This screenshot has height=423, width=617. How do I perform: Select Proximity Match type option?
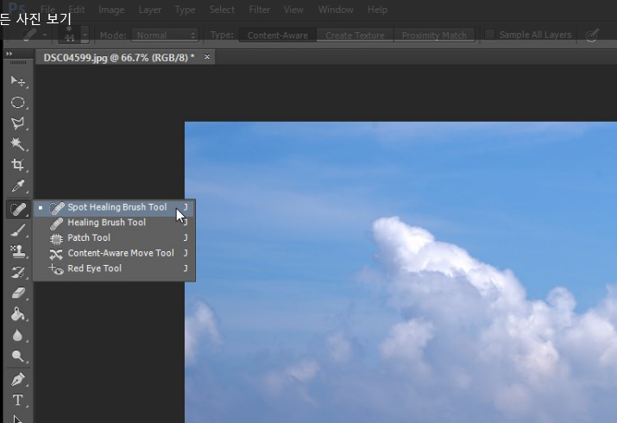tap(434, 35)
